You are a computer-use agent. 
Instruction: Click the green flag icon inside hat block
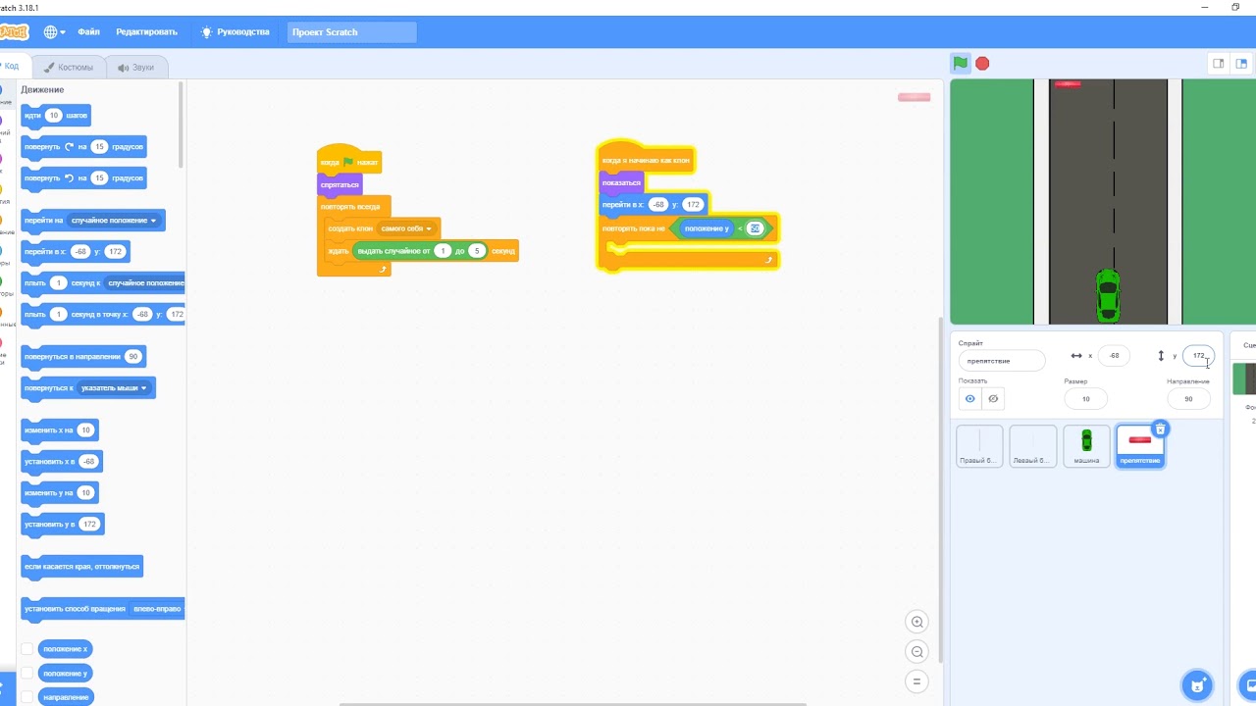pyautogui.click(x=348, y=162)
